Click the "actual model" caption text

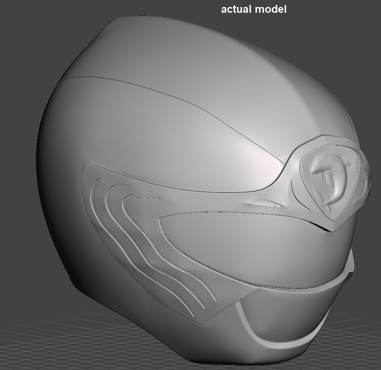point(254,9)
